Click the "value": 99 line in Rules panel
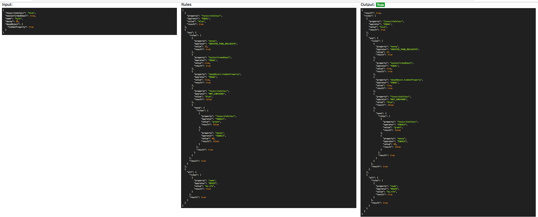 (x=208, y=139)
